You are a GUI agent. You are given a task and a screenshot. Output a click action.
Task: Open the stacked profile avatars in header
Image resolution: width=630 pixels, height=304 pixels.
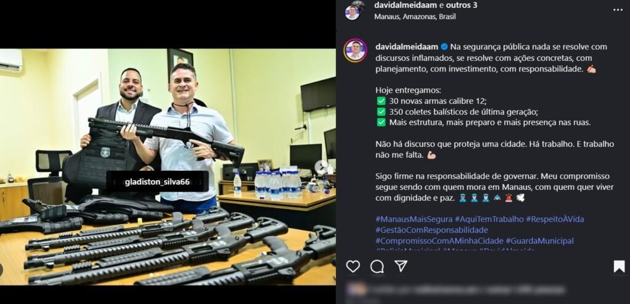[x=355, y=10]
